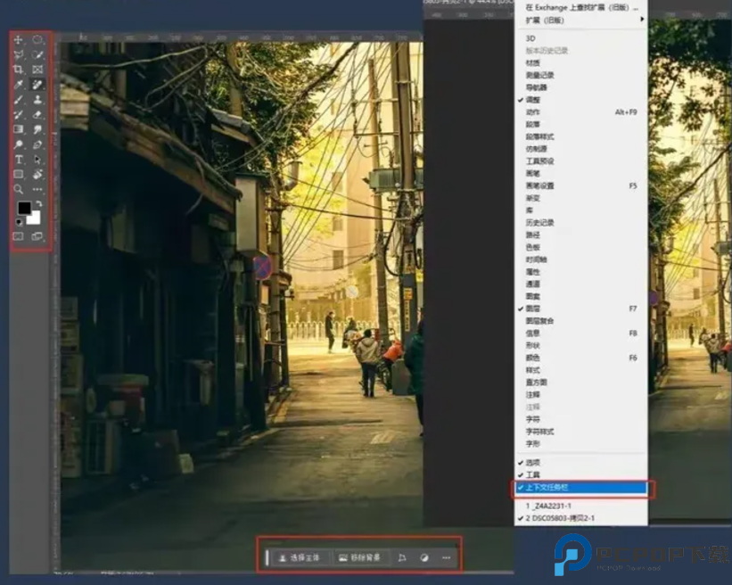Swap foreground and background colors
732x585 pixels.
[38, 204]
